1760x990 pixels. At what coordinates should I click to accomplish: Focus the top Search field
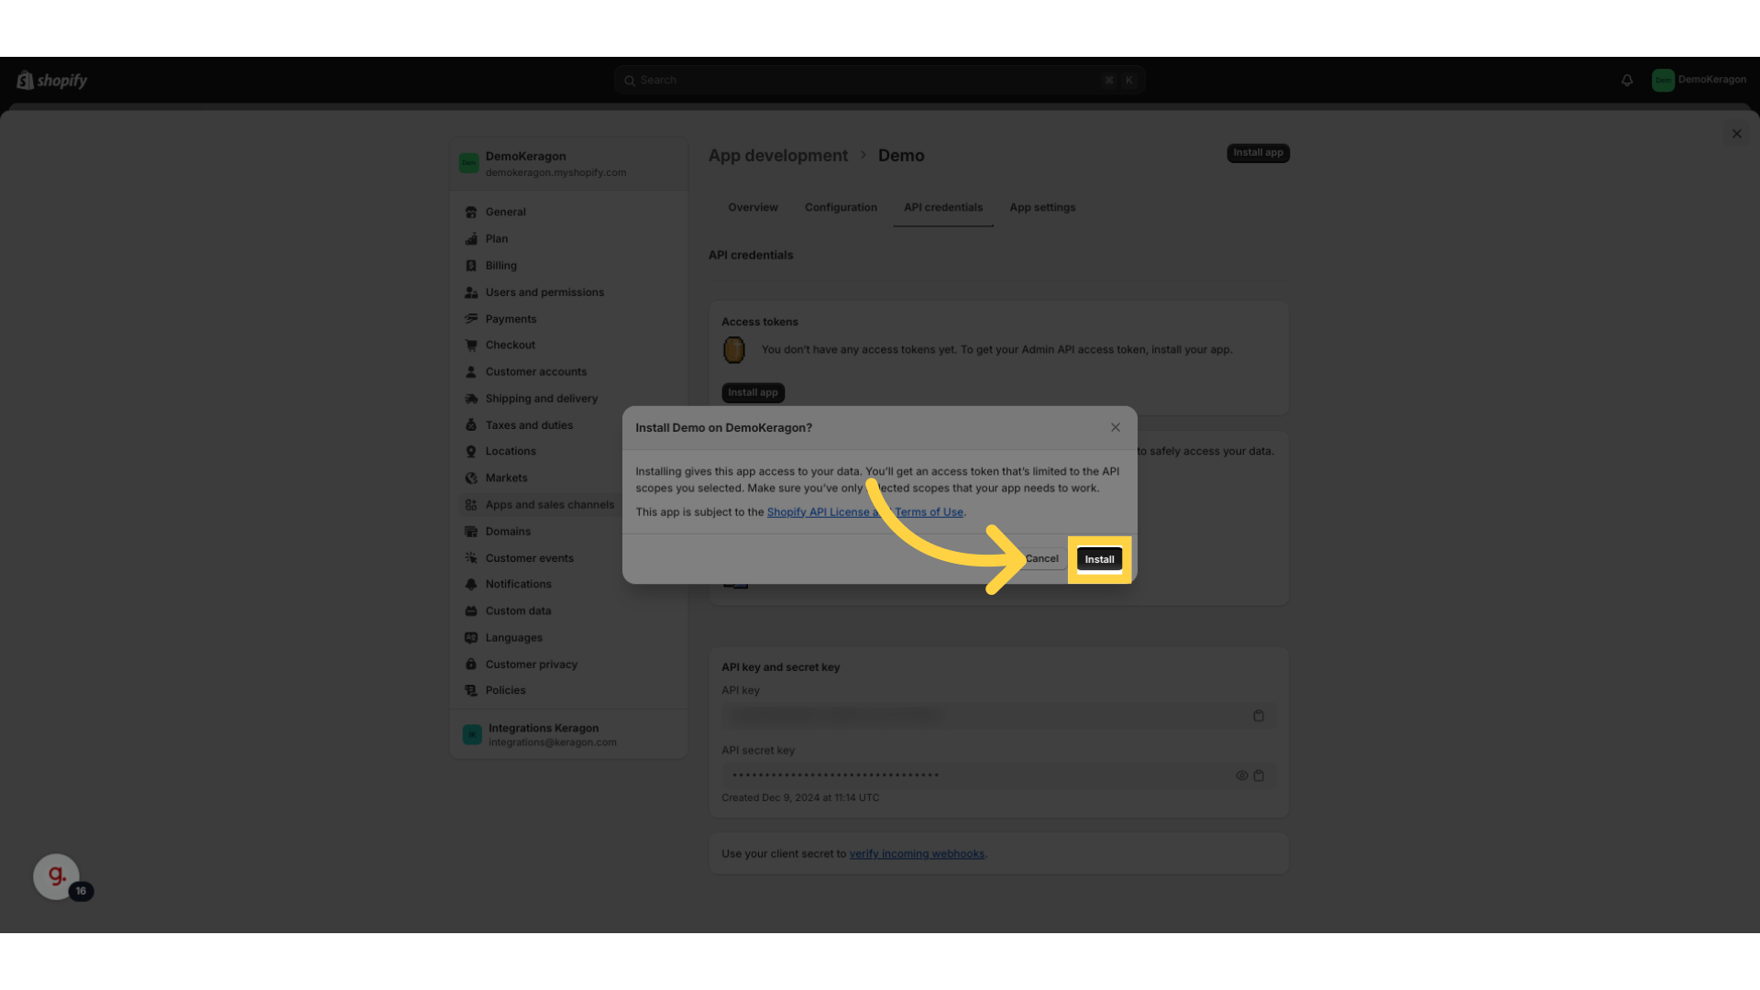(879, 81)
